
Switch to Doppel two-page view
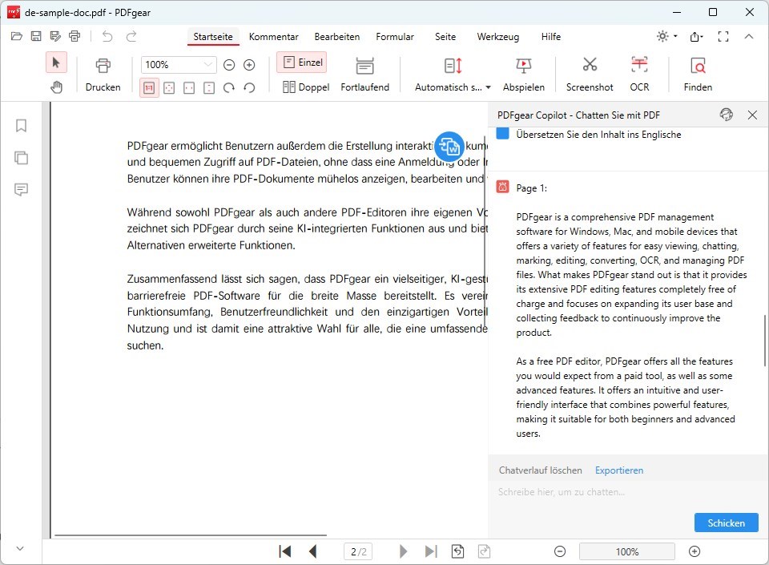[x=306, y=87]
